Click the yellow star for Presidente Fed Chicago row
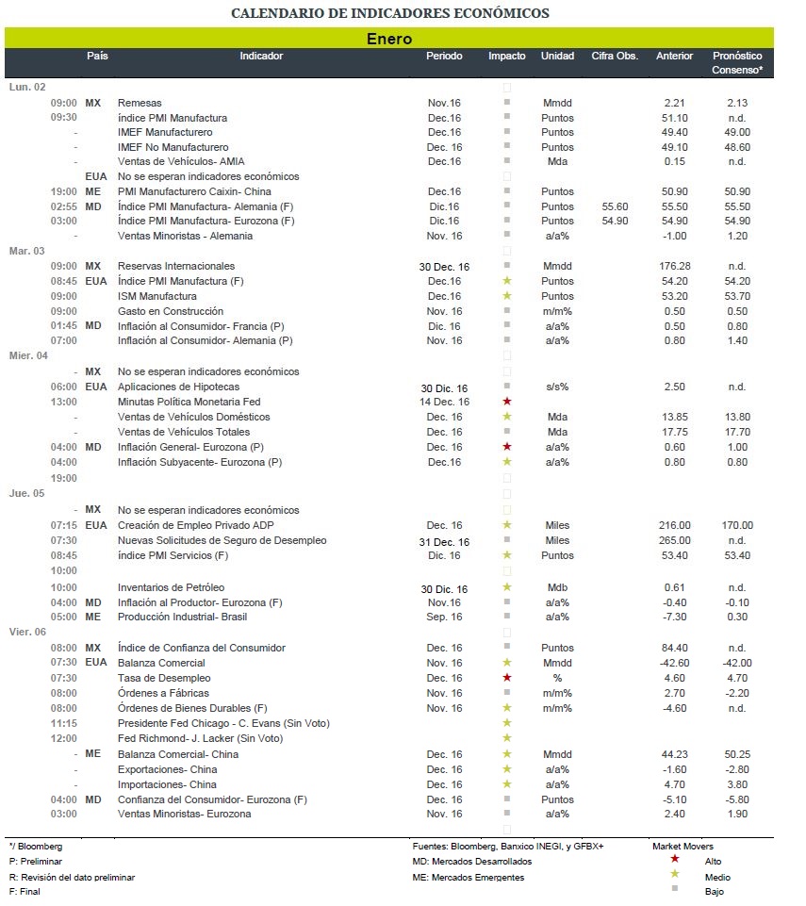Screen dimensions: 806x906 click(x=507, y=723)
